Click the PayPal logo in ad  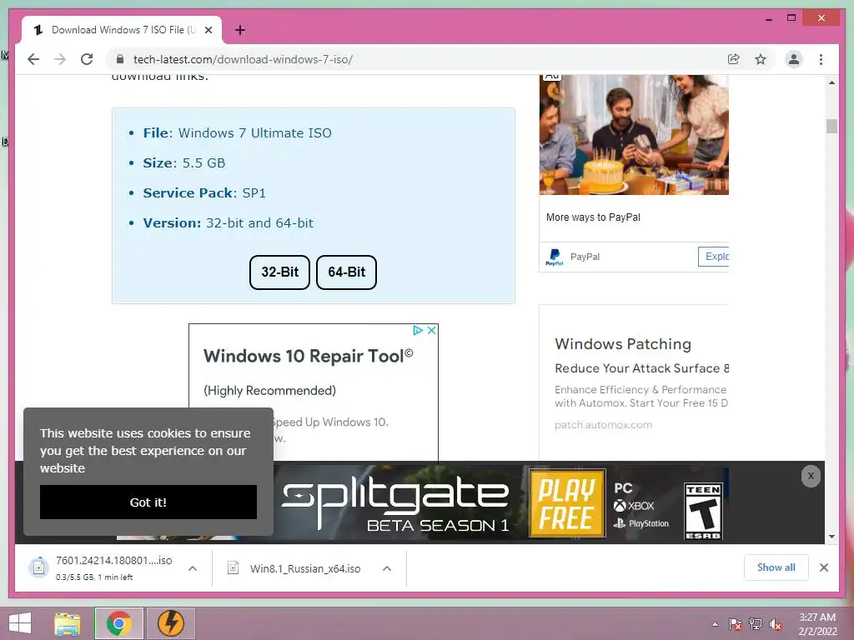click(555, 257)
